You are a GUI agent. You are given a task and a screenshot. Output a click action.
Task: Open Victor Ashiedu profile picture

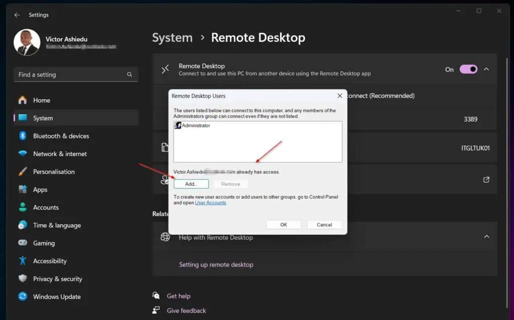pyautogui.click(x=27, y=42)
